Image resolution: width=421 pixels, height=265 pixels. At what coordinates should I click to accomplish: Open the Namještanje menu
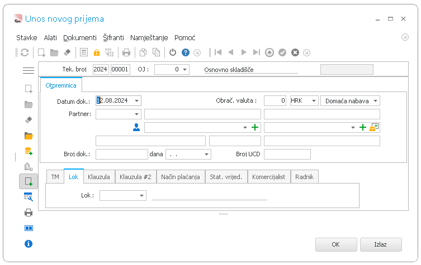tap(149, 38)
